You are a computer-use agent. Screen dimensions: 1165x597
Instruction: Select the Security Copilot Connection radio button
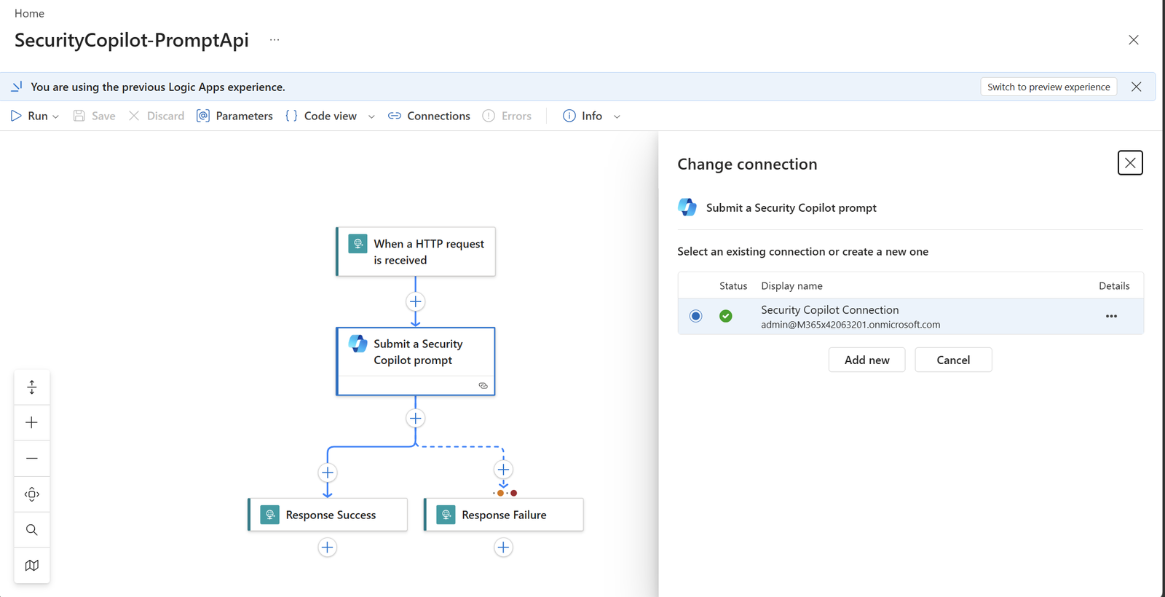[696, 316]
